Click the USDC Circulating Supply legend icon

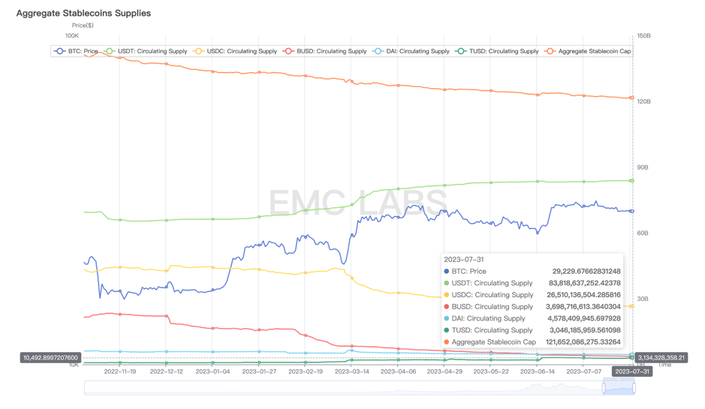[x=199, y=51]
